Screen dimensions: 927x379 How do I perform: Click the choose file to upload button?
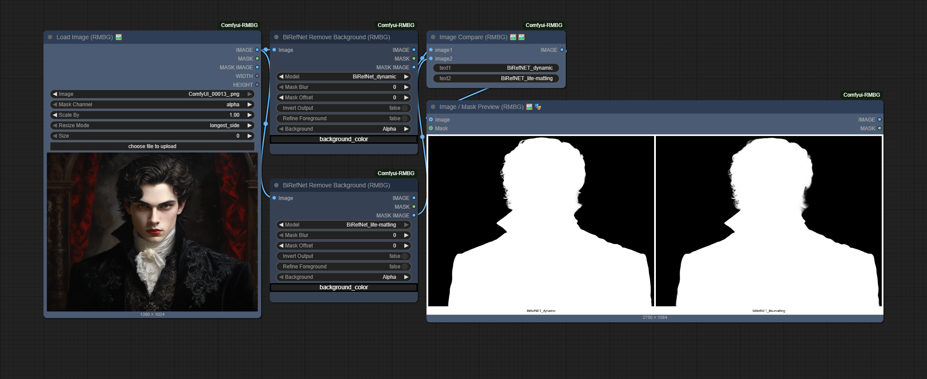152,146
